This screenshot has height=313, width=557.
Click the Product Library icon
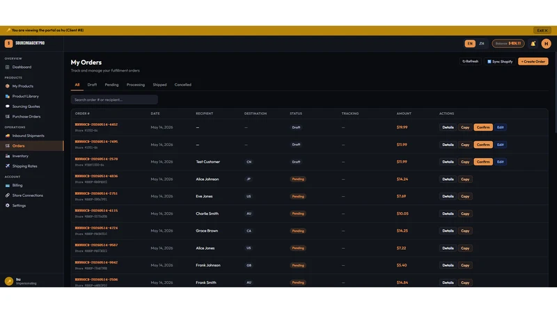click(7, 96)
